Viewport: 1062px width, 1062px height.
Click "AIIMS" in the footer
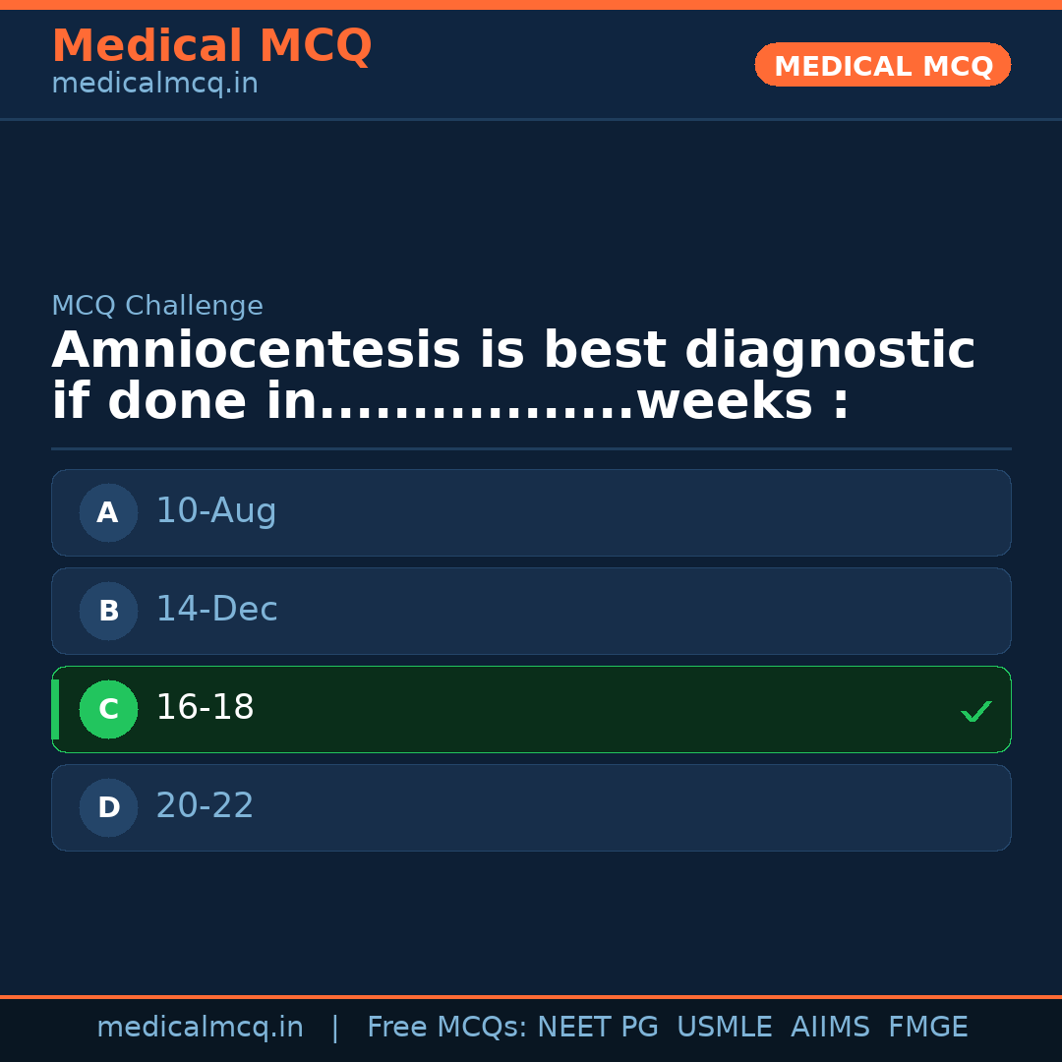point(830,1028)
